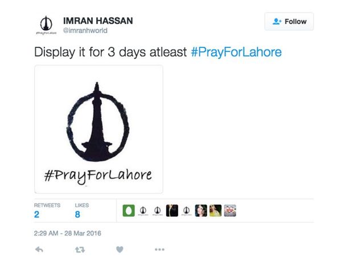Viewport: 353px width, 265px height.
Task: Click the dark-clothed liker avatar
Action: click(172, 210)
